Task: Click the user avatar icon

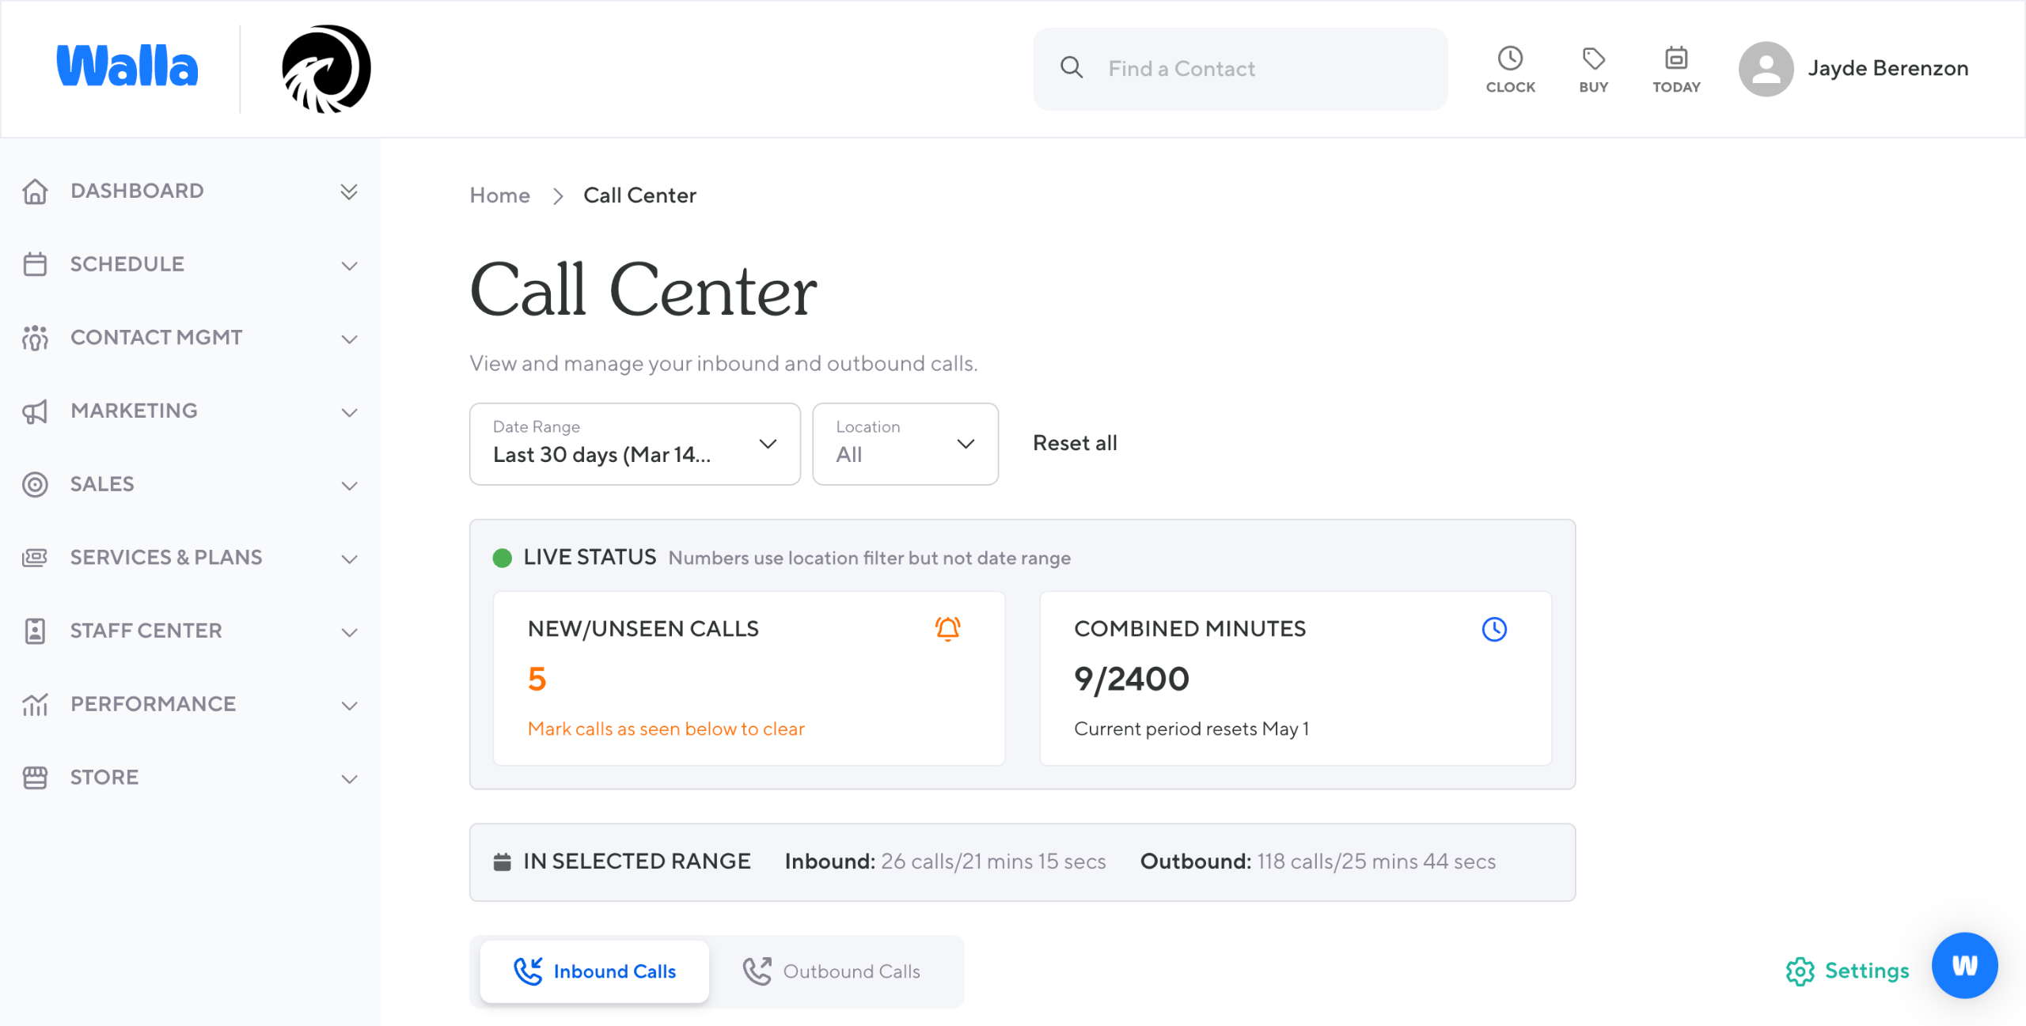Action: point(1766,69)
